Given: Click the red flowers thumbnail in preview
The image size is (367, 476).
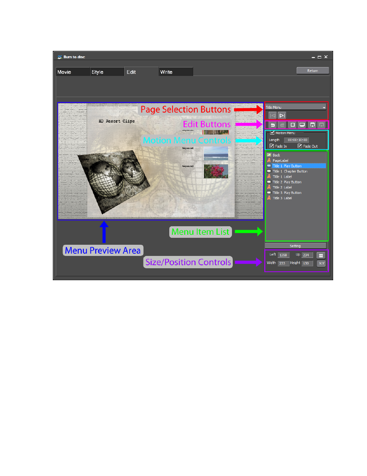Looking at the screenshot, I should click(x=216, y=171).
